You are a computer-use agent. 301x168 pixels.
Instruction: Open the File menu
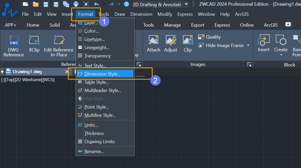25,14
